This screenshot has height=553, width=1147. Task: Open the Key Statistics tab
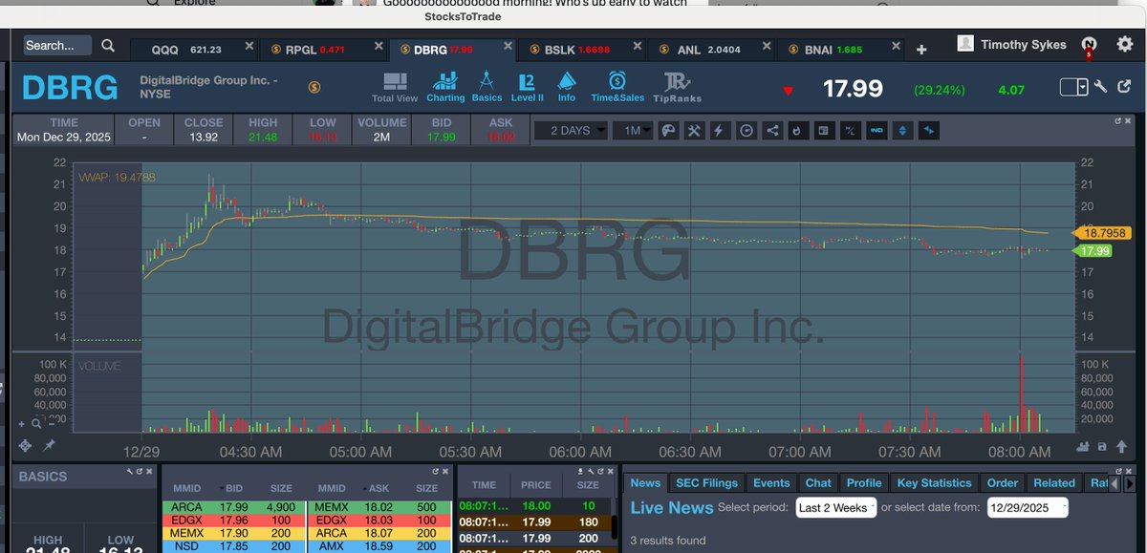coord(935,483)
